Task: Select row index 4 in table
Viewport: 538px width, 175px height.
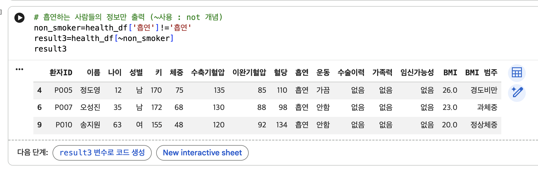Action: click(39, 90)
